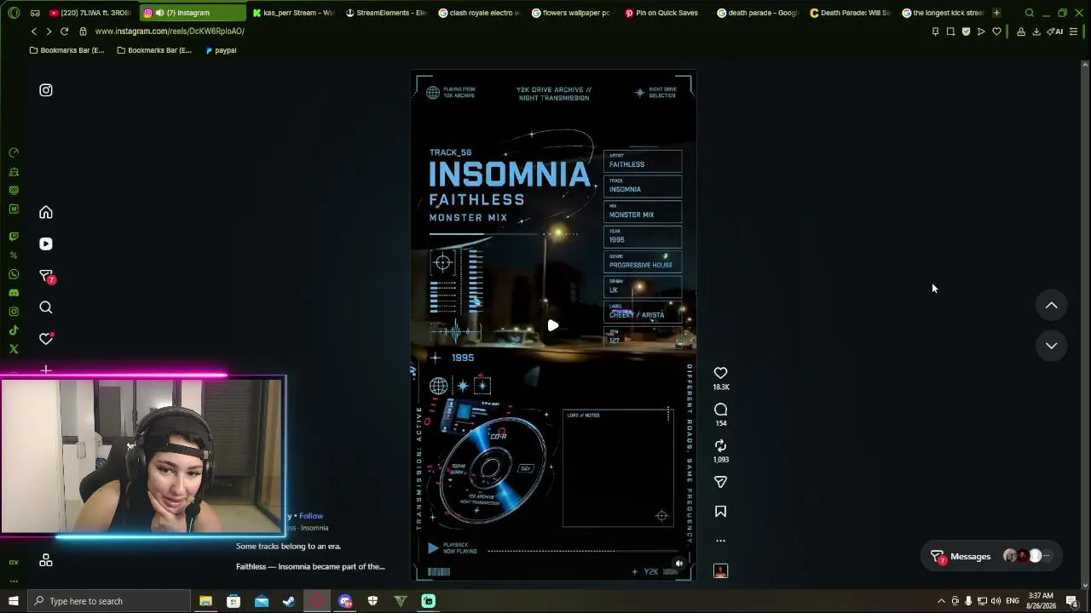This screenshot has height=613, width=1091.
Task: Open WhatsApp in the browser sidebar
Action: point(14,274)
